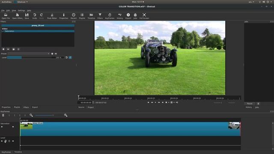Click the Pause button in Jobs panel
The width and height of the screenshot is (274, 154).
click(x=250, y=104)
